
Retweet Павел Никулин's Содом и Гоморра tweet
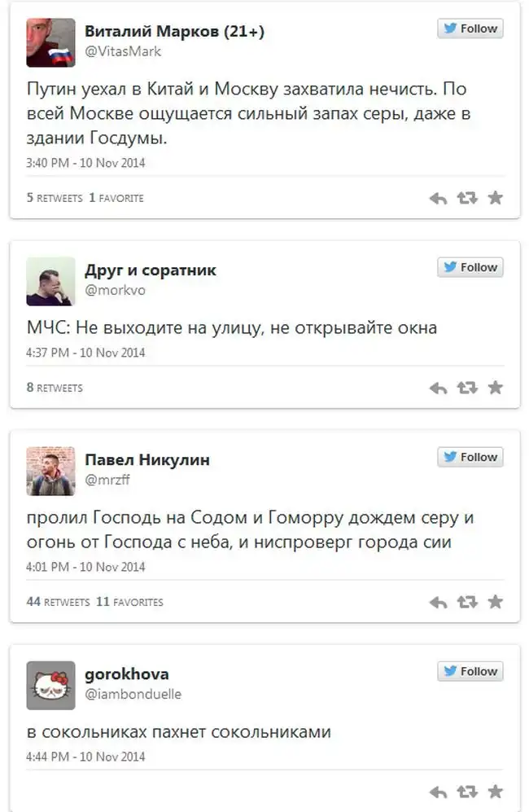click(467, 603)
